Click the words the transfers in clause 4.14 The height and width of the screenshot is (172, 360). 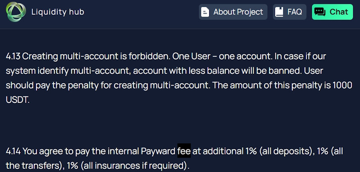33,166
